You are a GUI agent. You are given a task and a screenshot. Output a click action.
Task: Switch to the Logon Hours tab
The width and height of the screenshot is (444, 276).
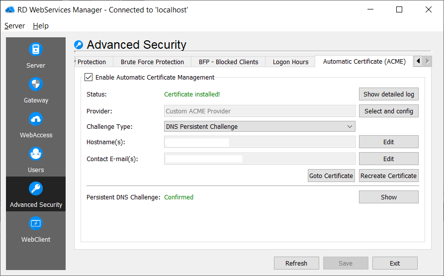(290, 62)
